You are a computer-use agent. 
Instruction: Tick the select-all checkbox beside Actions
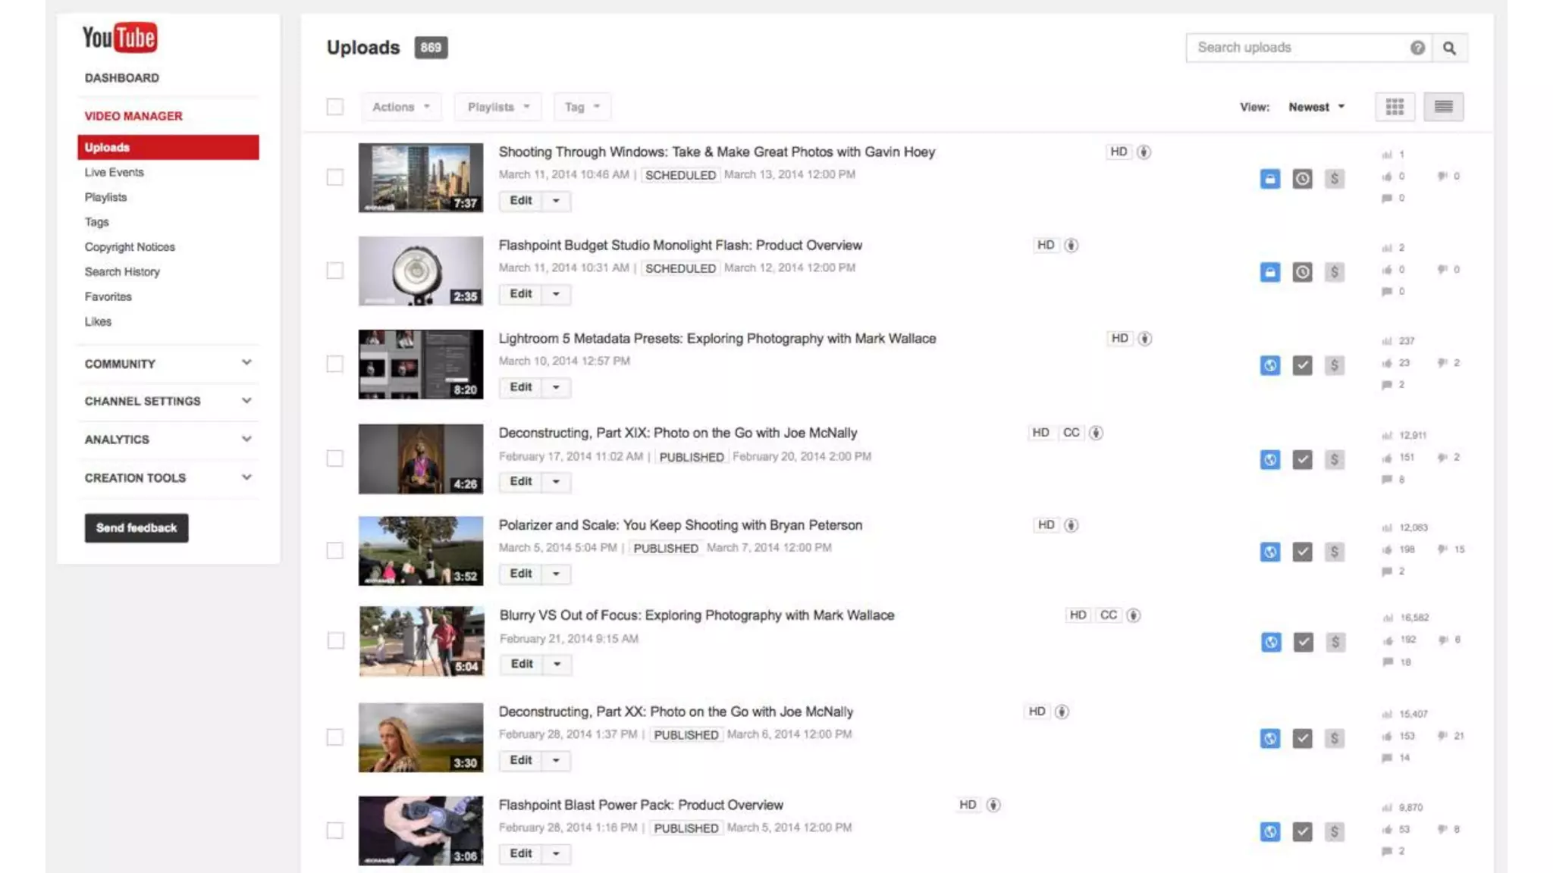334,107
